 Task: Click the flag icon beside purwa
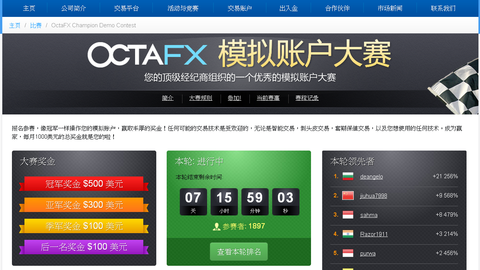[x=348, y=253]
